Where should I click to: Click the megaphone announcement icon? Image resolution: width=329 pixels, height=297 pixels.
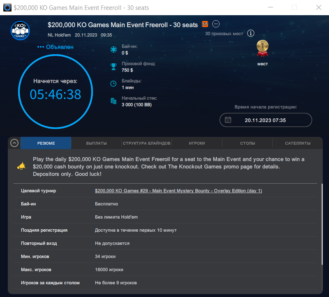[x=21, y=166]
